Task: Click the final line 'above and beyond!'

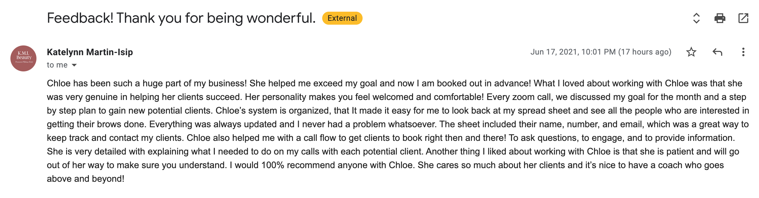Action: click(x=86, y=179)
